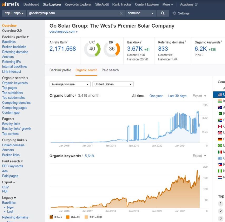
Task: Open Content Explorer in the top navigation
Action: 147,4
